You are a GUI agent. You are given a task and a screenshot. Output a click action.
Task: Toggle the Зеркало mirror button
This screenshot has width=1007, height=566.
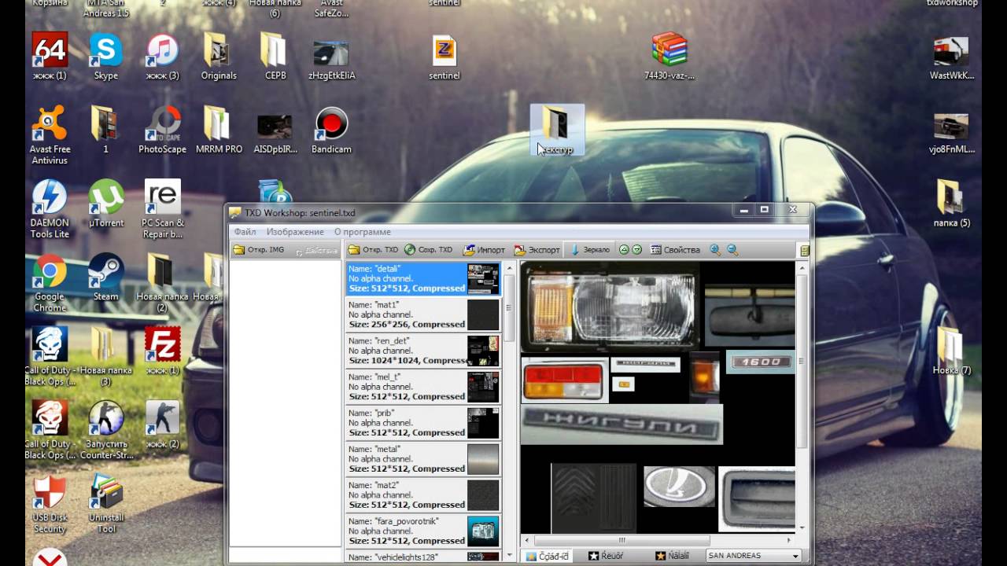click(590, 250)
